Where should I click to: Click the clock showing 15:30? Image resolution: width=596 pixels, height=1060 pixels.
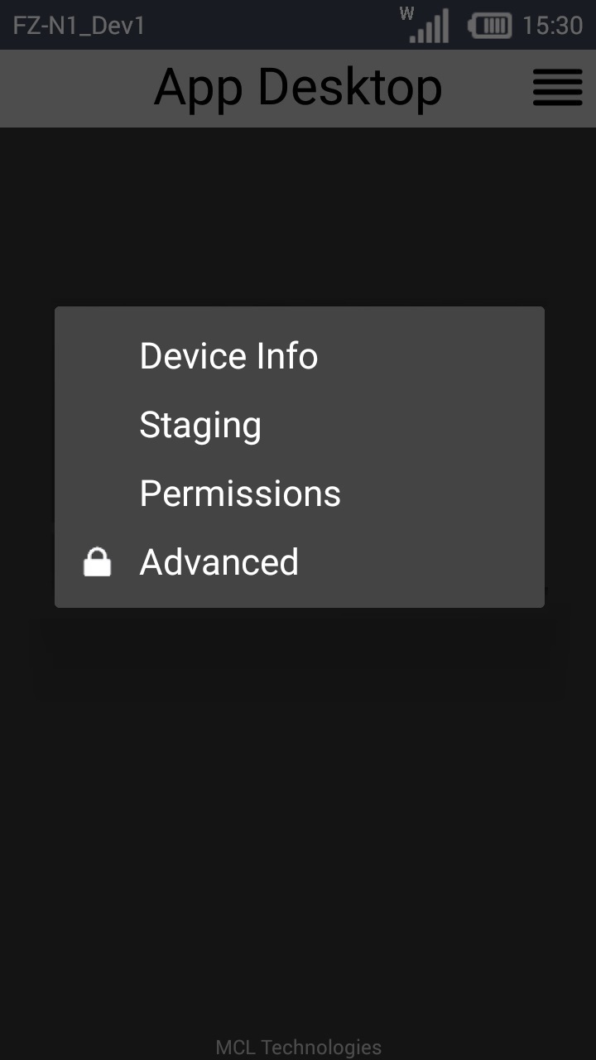click(551, 26)
